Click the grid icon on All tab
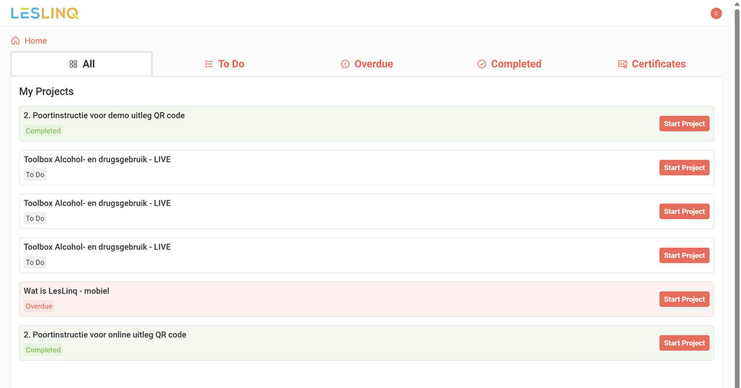The width and height of the screenshot is (741, 388). coord(73,64)
